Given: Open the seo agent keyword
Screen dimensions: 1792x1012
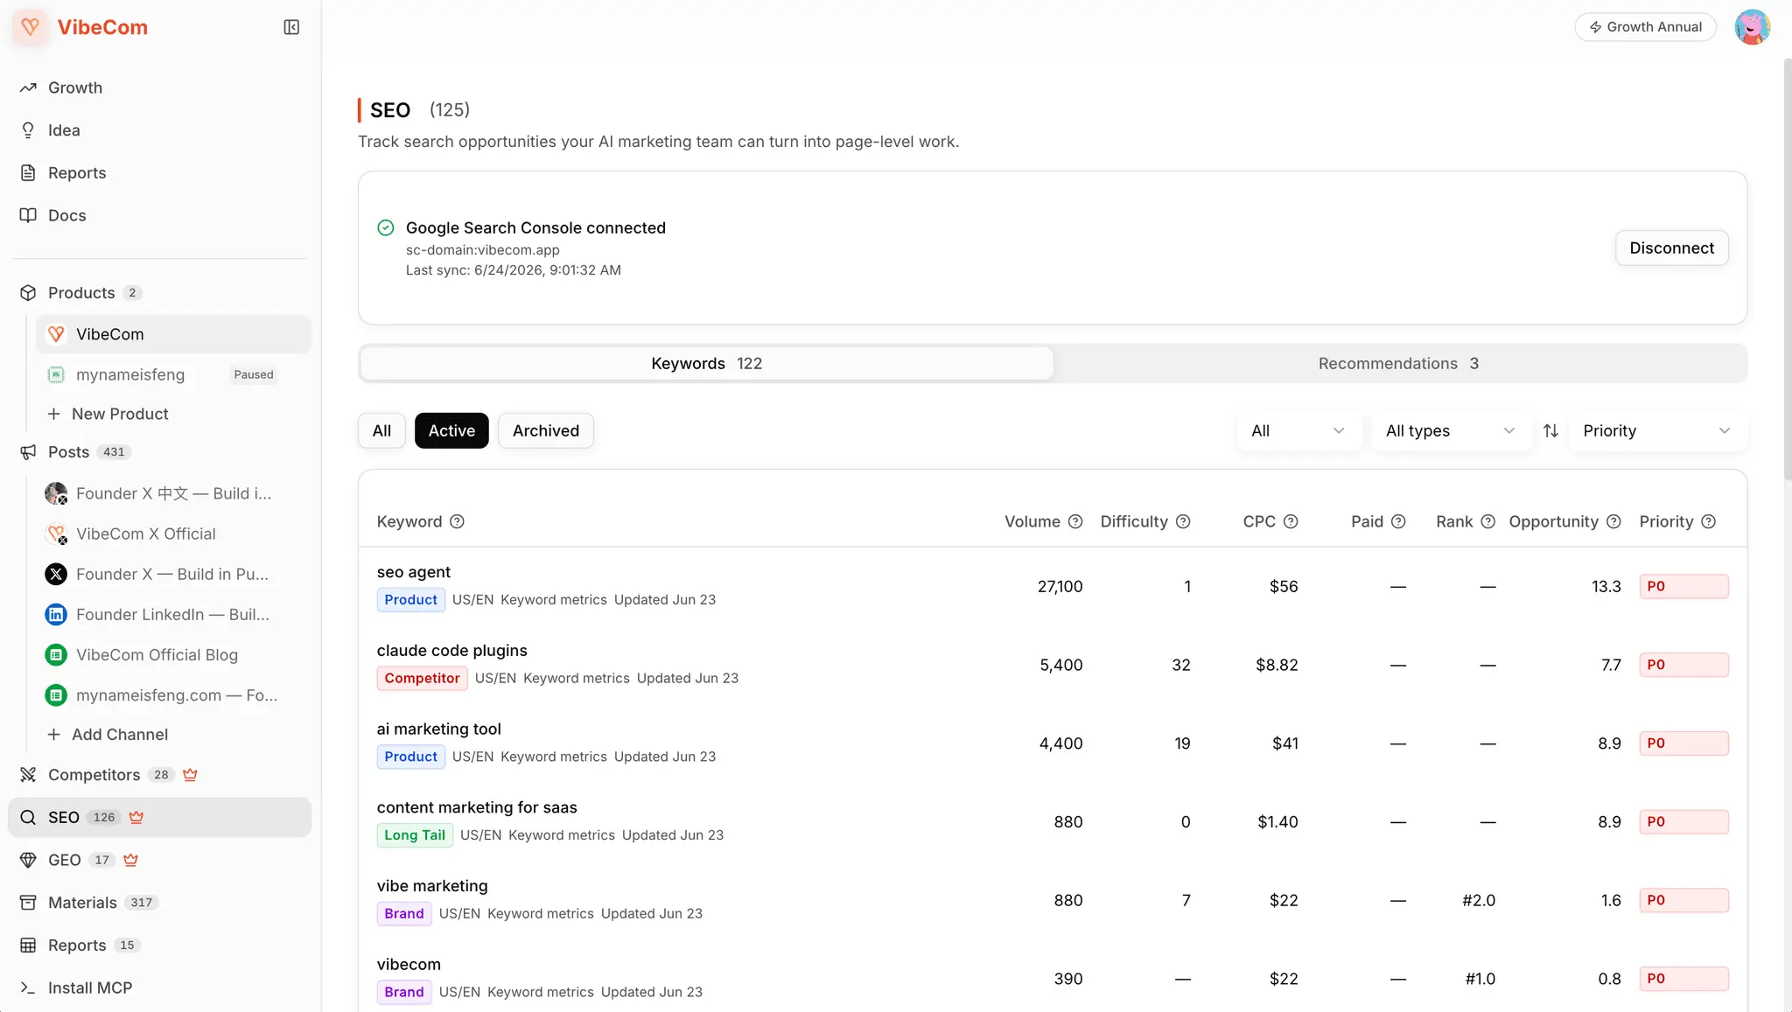Looking at the screenshot, I should 413,572.
